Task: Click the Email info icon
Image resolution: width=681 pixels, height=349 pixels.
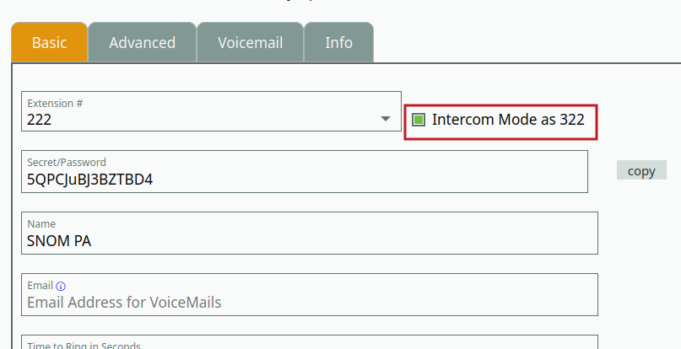Action: pos(61,286)
